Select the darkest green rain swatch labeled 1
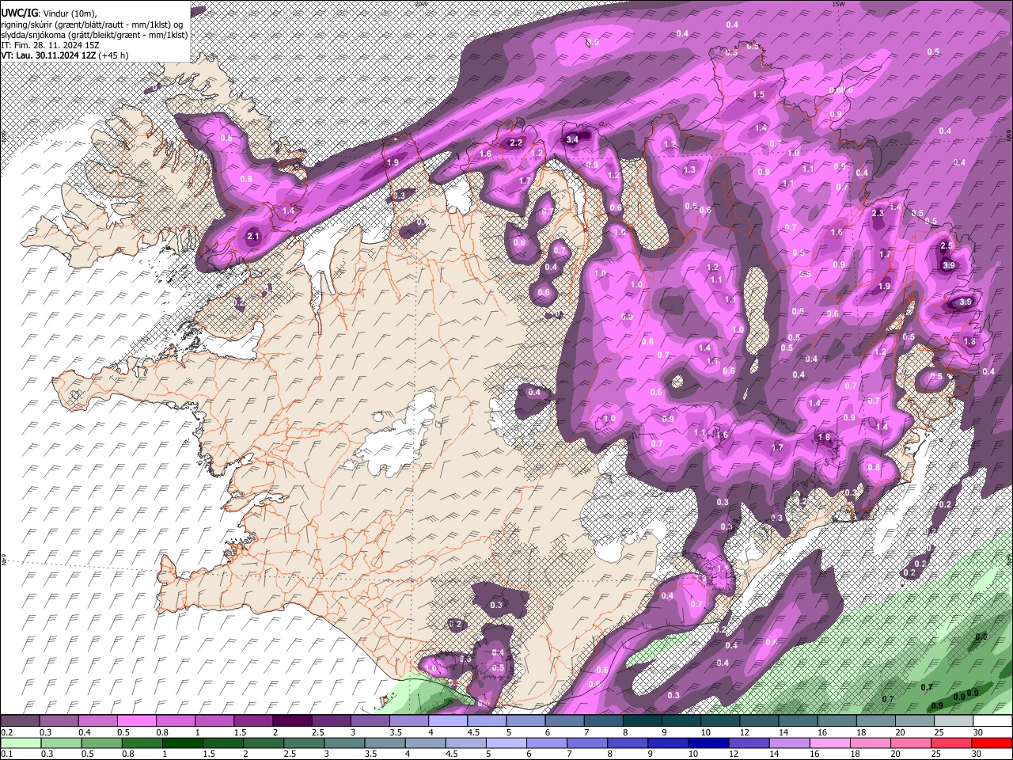Image resolution: width=1013 pixels, height=760 pixels. tap(183, 743)
